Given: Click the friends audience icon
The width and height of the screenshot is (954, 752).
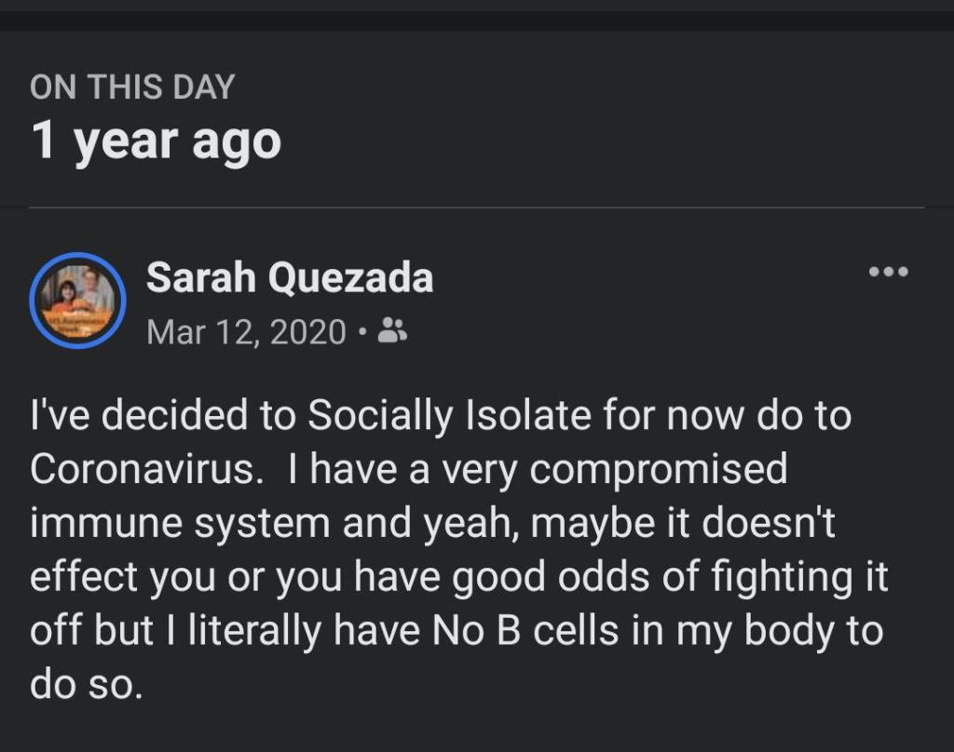Looking at the screenshot, I should click(392, 330).
